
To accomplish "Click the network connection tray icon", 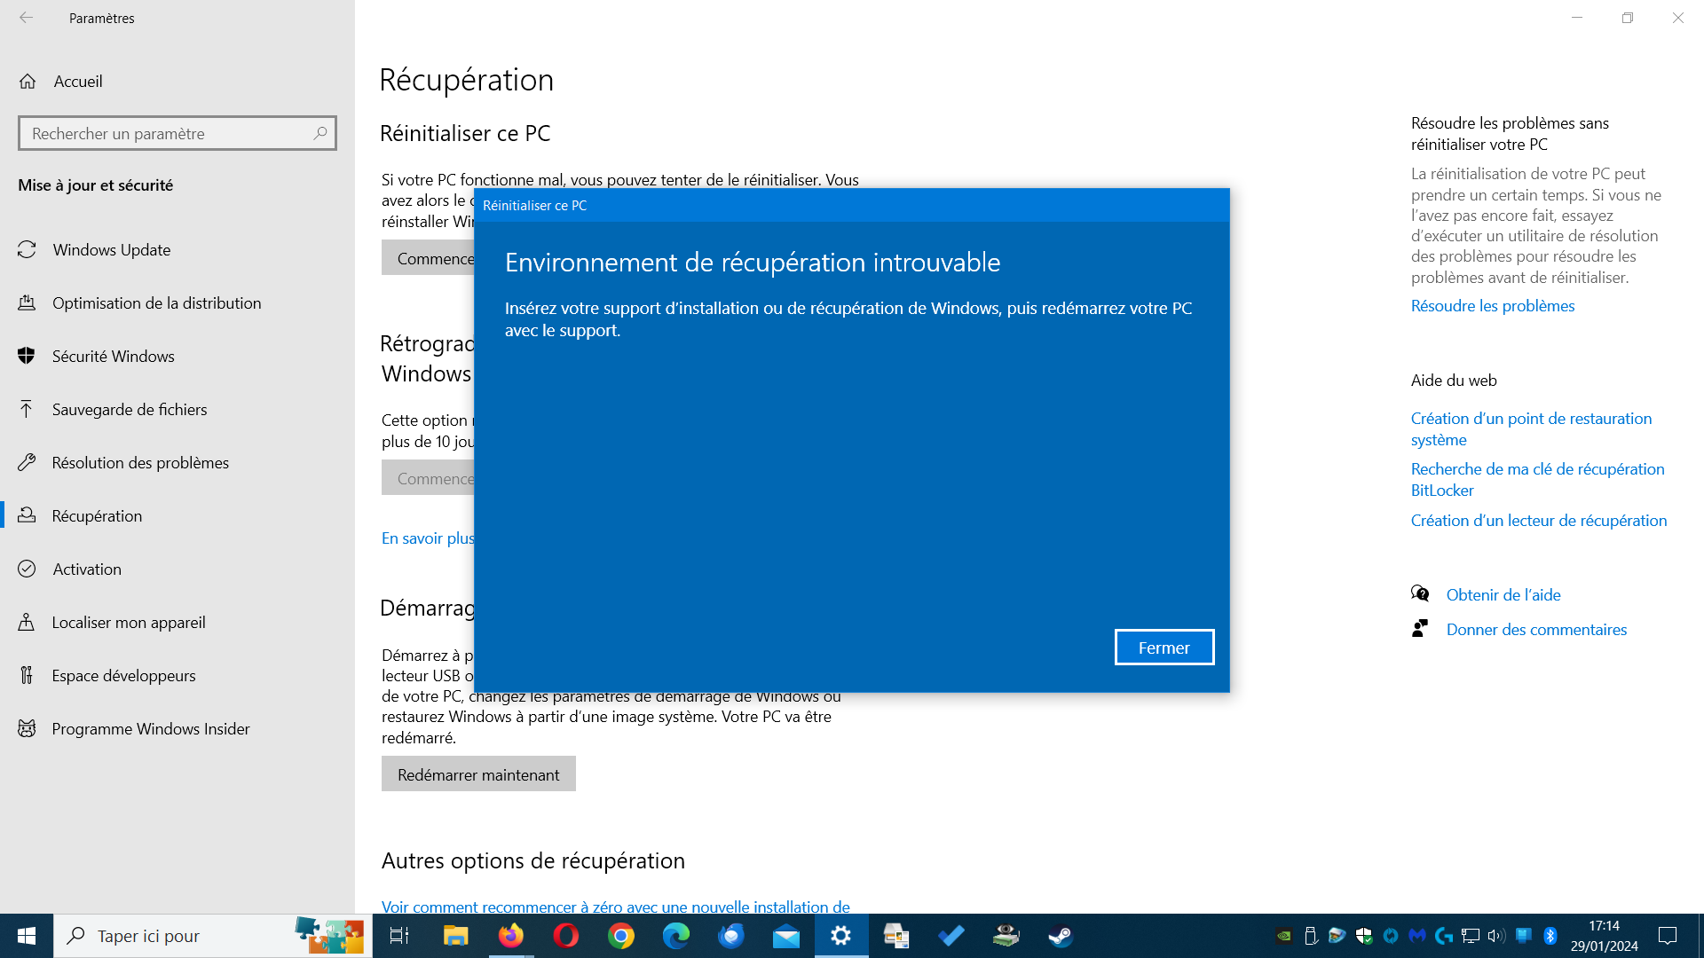I will 1471,936.
